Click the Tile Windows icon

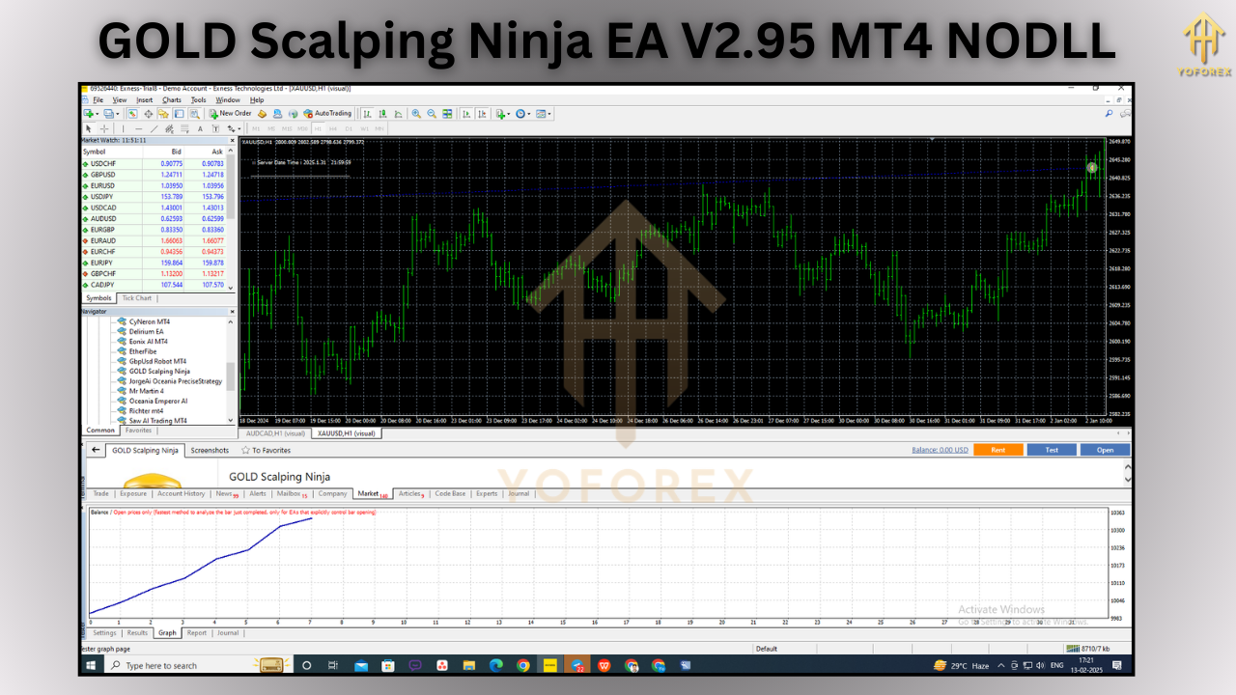pos(447,113)
